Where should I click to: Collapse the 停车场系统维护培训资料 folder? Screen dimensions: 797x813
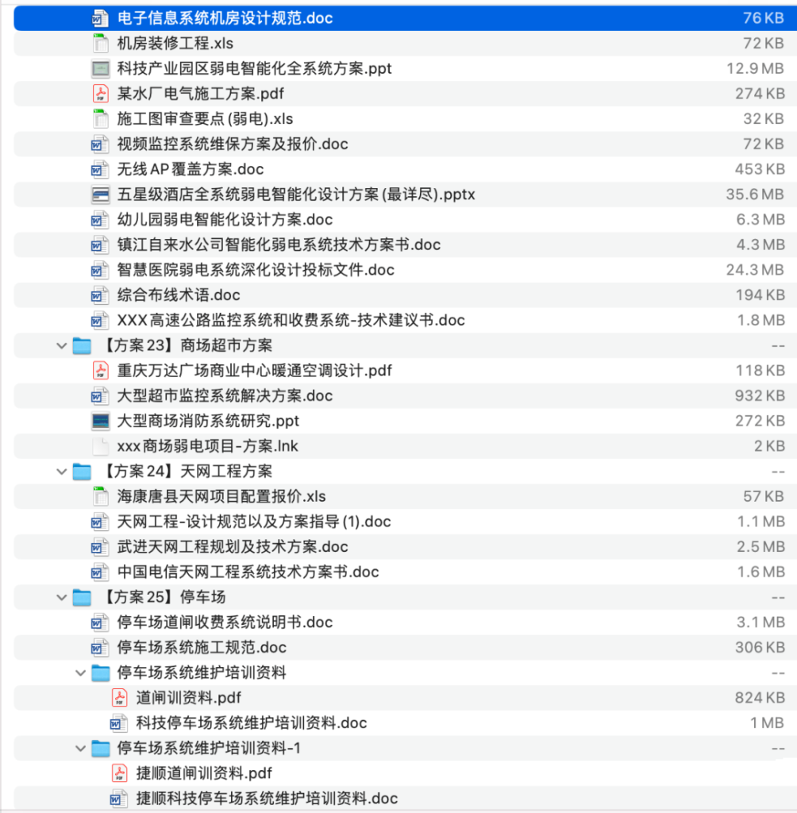point(80,672)
